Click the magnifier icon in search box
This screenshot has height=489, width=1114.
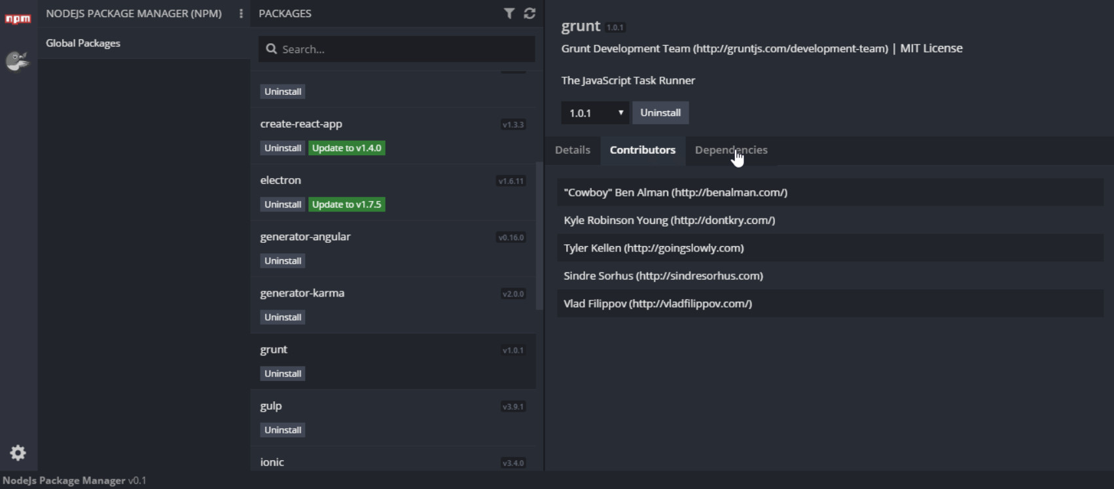pyautogui.click(x=271, y=48)
